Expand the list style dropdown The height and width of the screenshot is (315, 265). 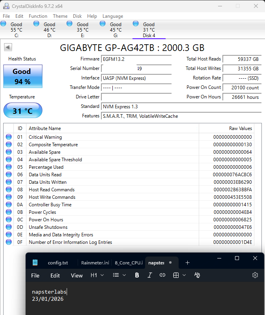[x=119, y=275]
